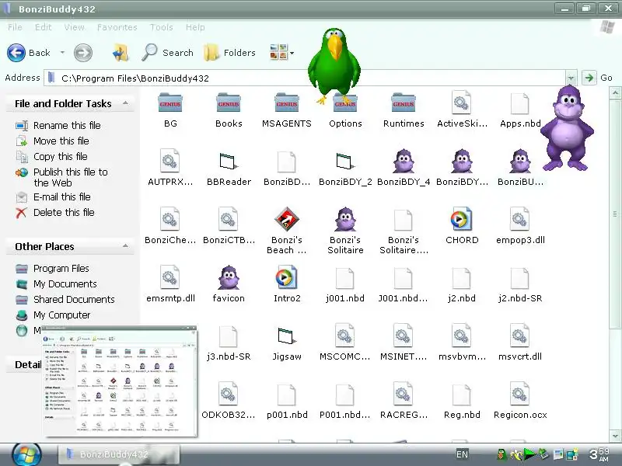This screenshot has width=622, height=466.
Task: Open the Views dropdown button
Action: coord(281,53)
